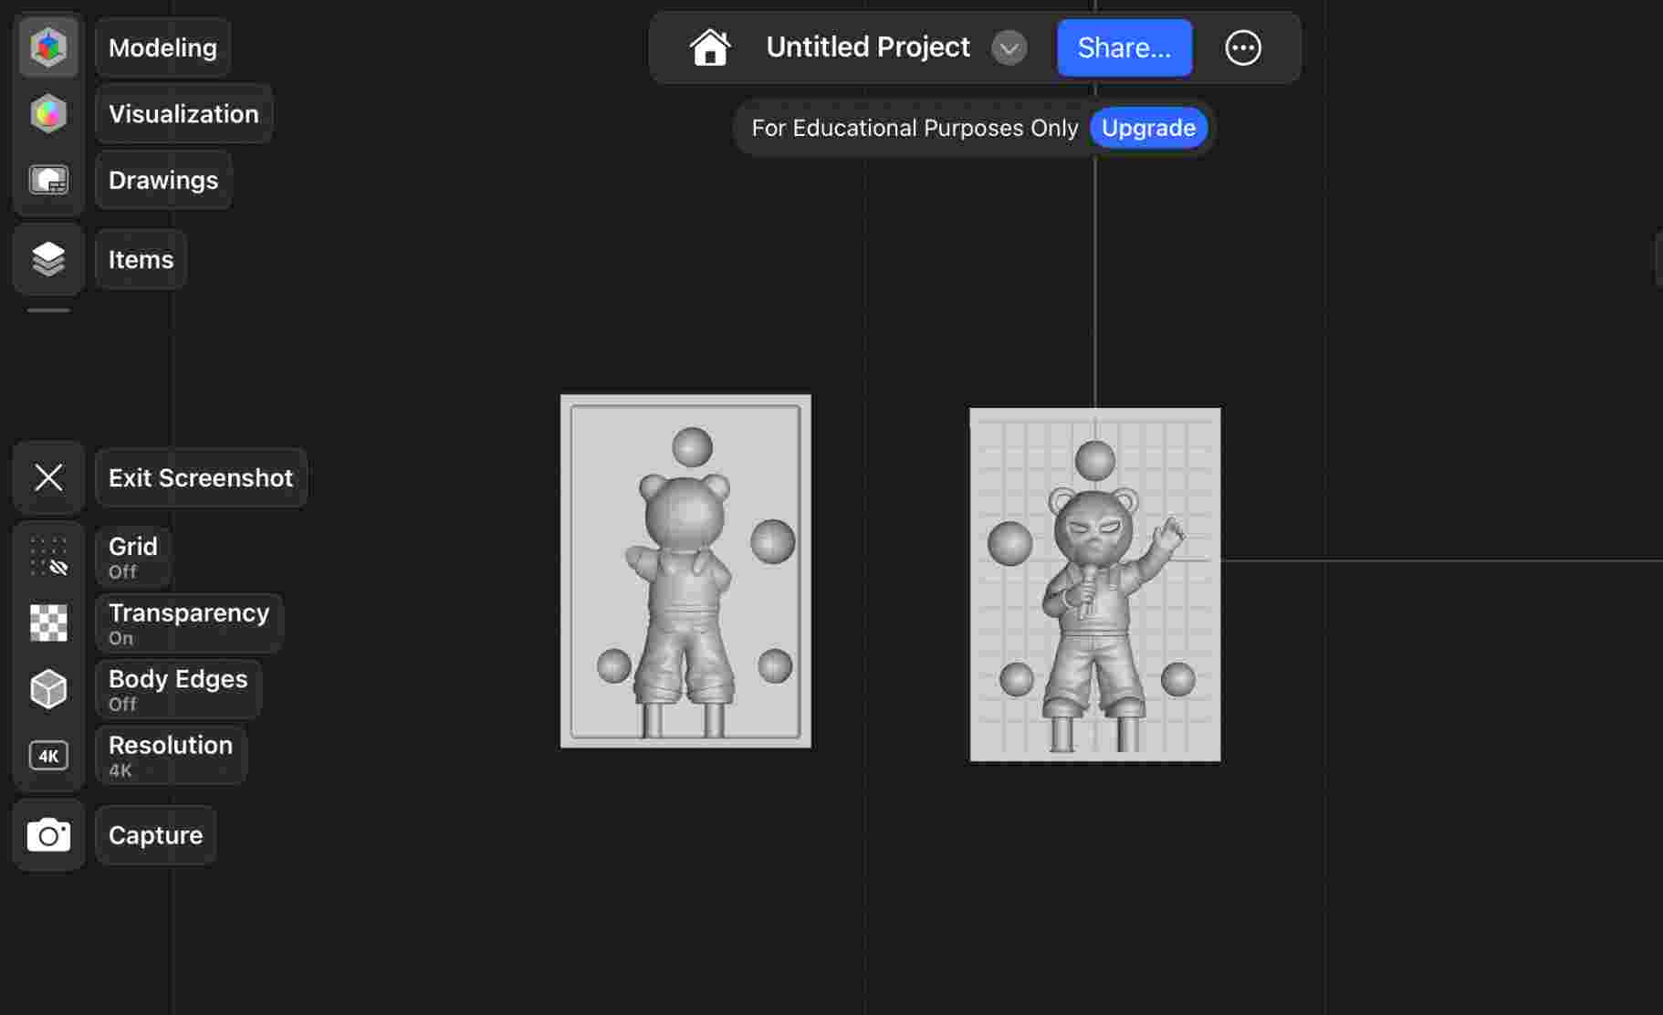Go home via the house icon
Image resolution: width=1663 pixels, height=1015 pixels.
[710, 47]
